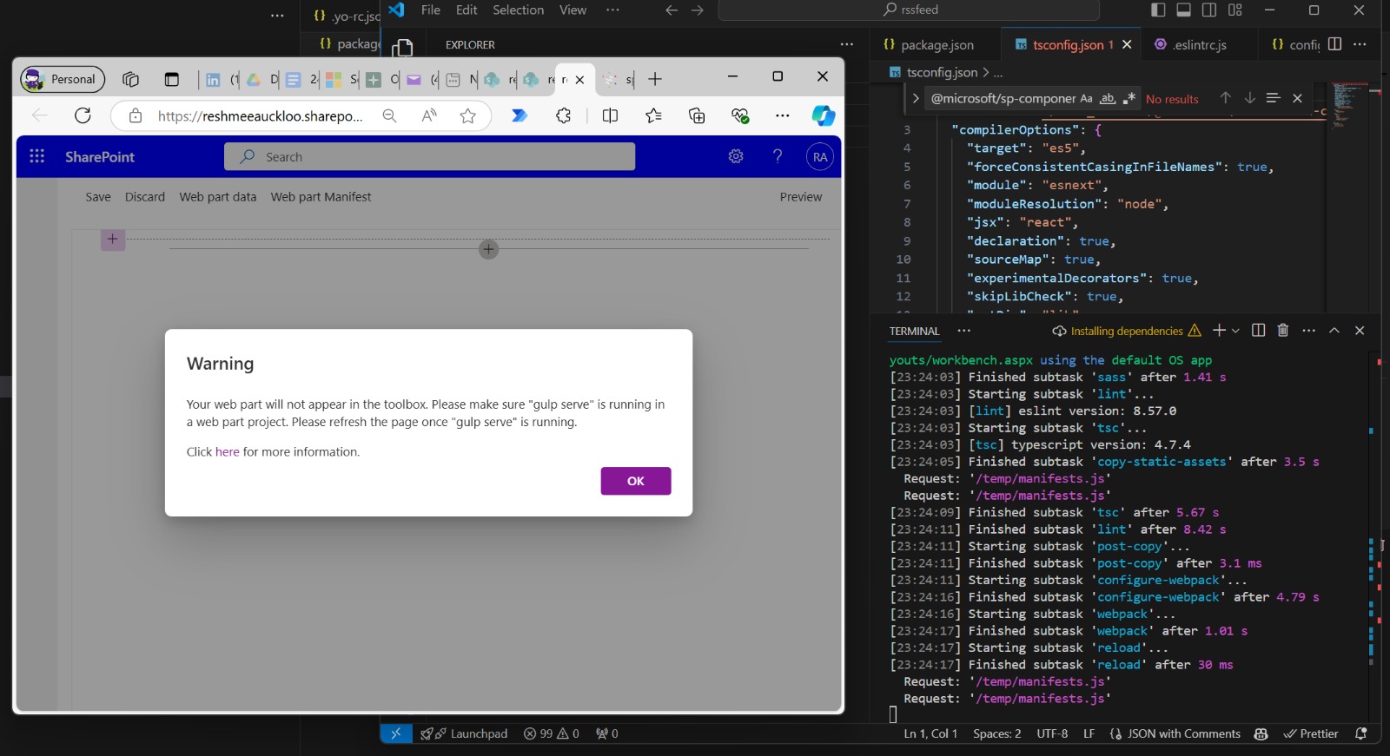Toggle Find in Selection

click(x=1274, y=98)
